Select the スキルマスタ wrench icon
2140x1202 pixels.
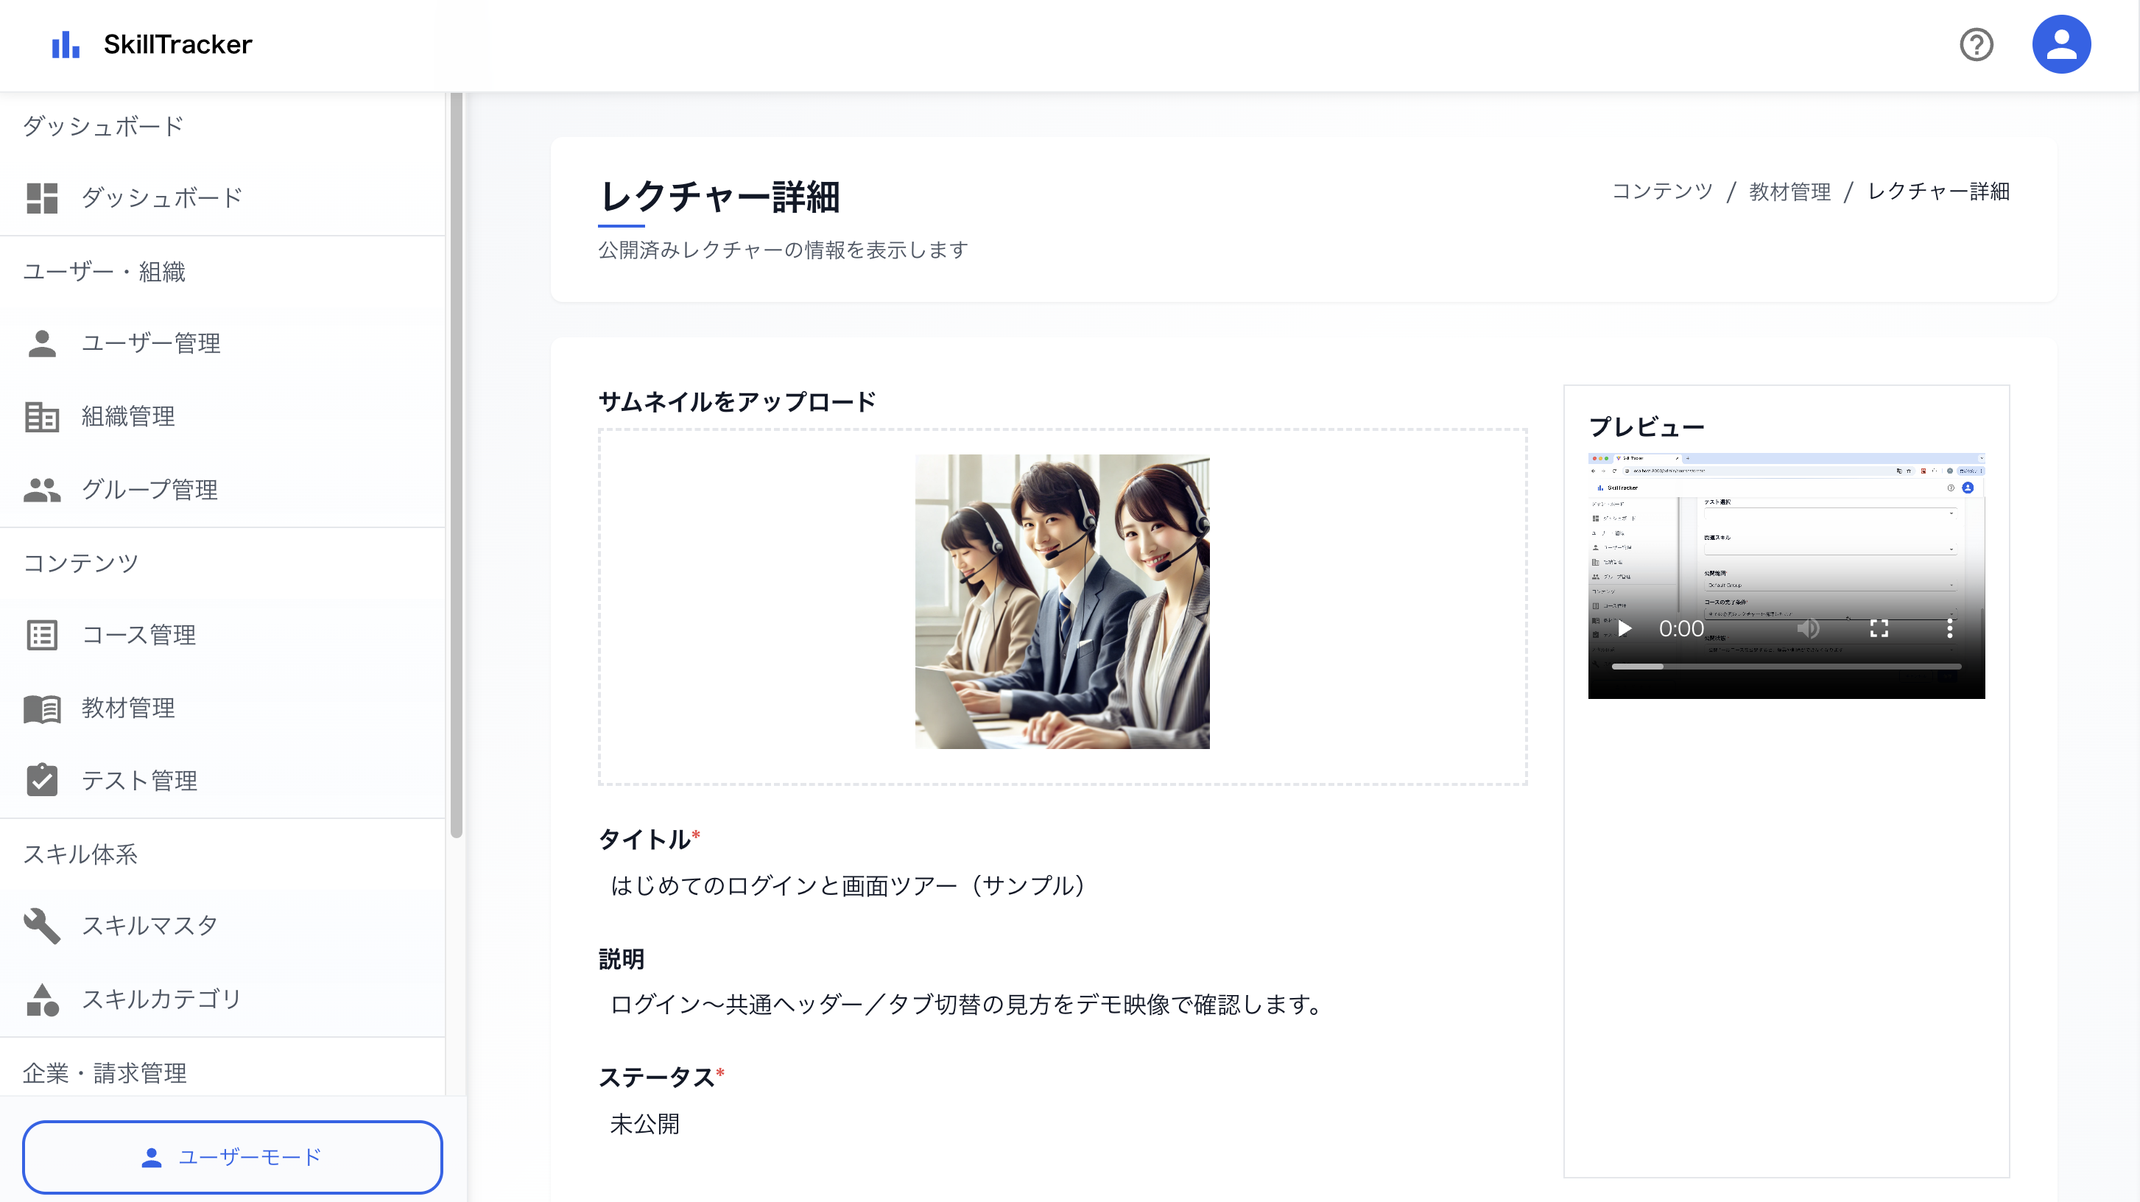click(43, 925)
